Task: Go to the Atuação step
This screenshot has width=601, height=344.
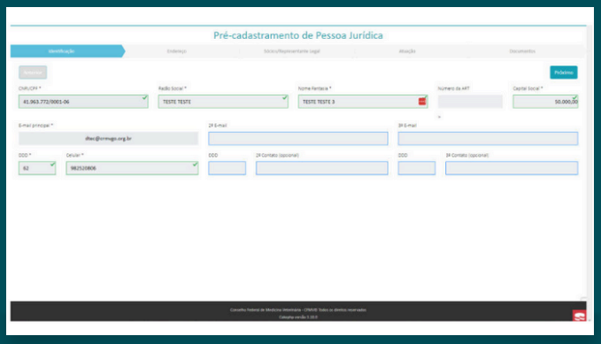Action: 407,51
